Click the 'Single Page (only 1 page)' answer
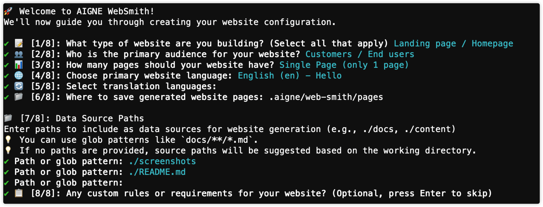The height and width of the screenshot is (207, 543). pos(344,65)
